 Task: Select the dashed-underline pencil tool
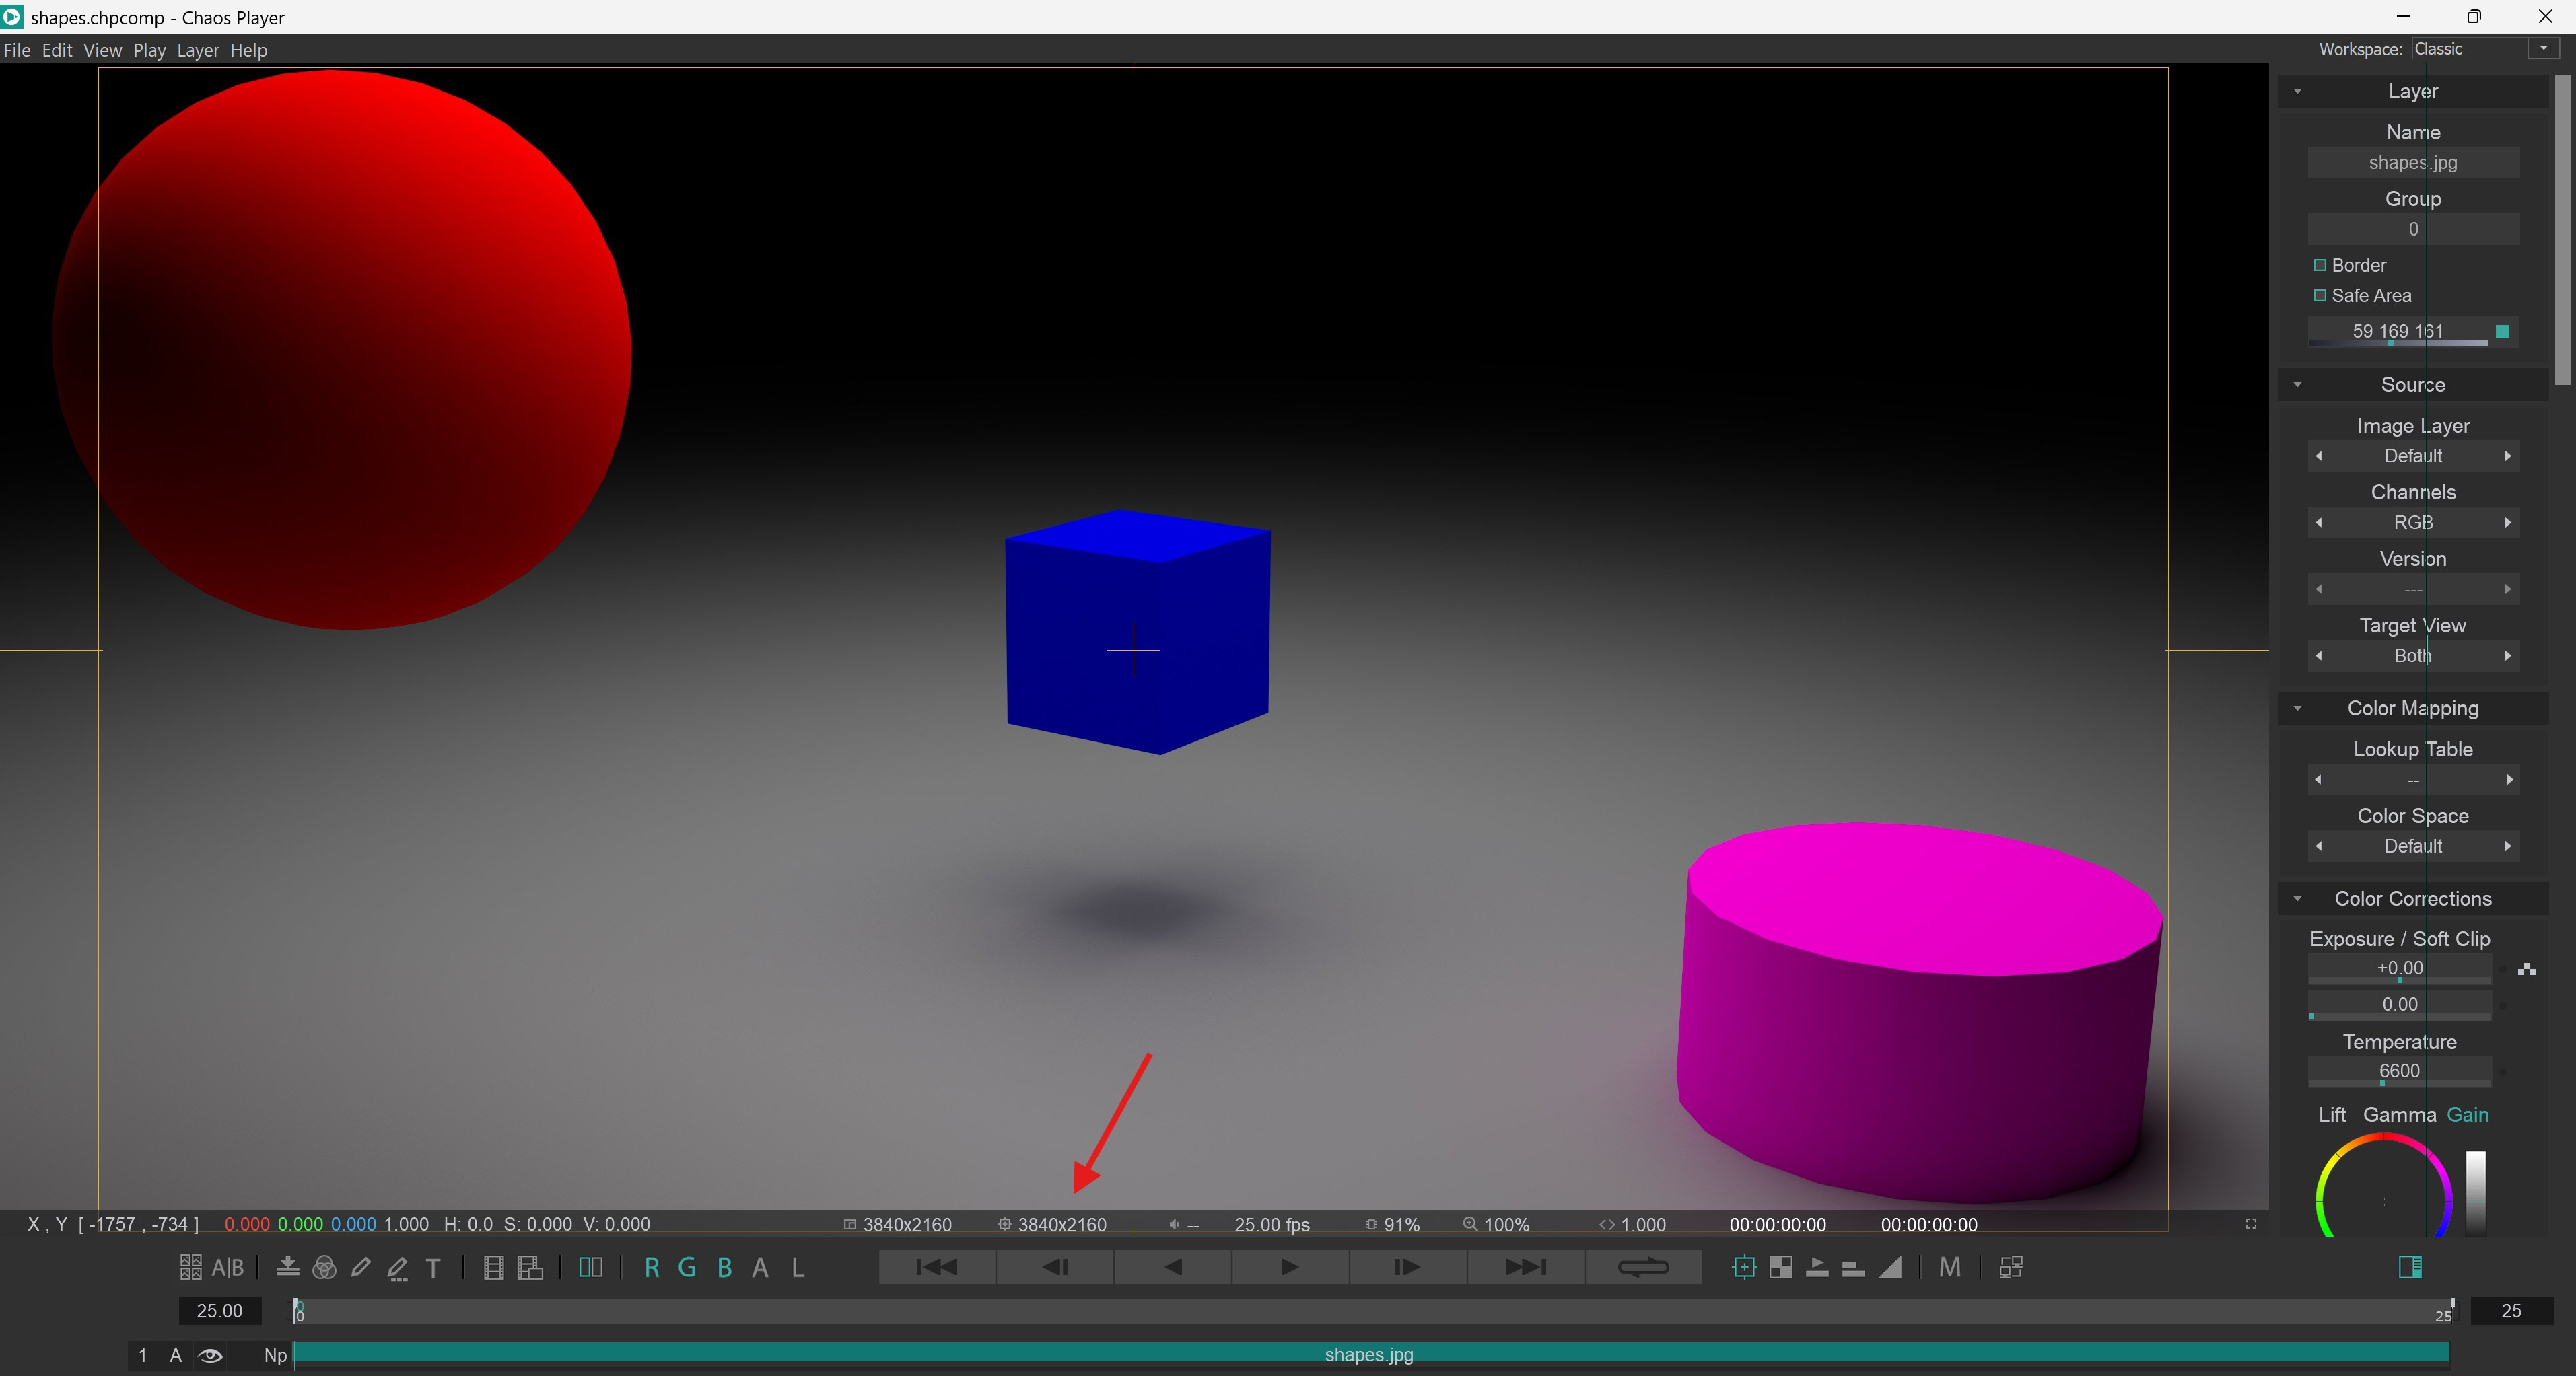398,1268
